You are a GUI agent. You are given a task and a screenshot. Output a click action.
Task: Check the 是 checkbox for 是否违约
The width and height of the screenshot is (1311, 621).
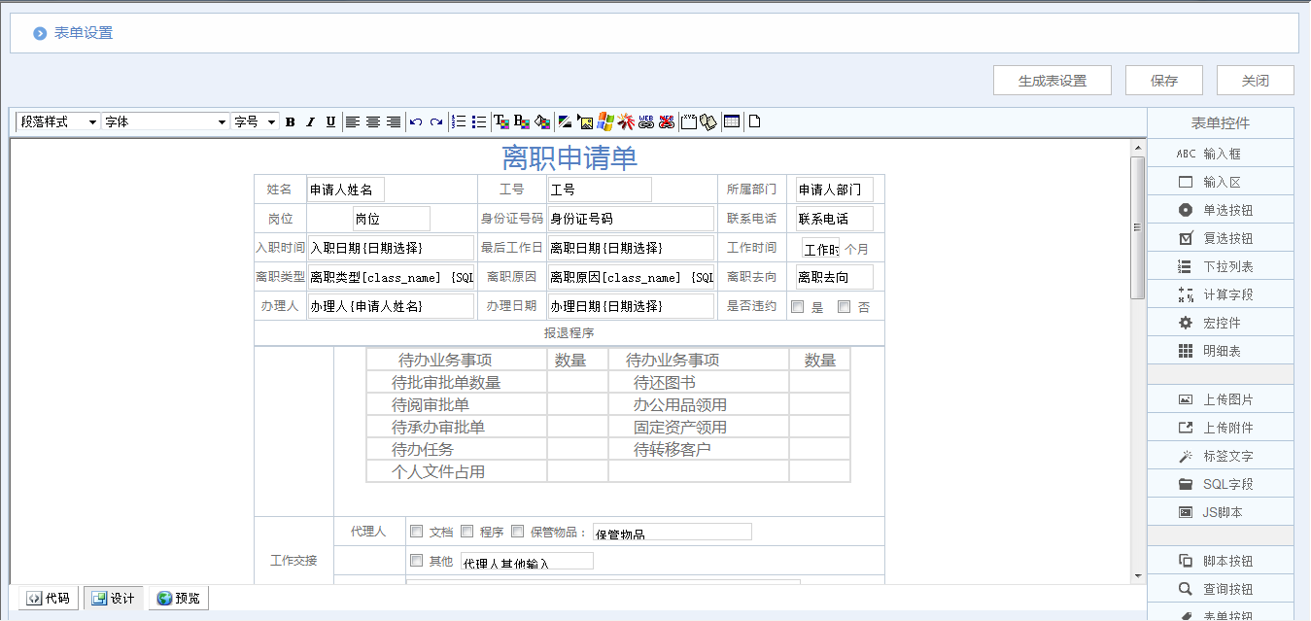(797, 305)
